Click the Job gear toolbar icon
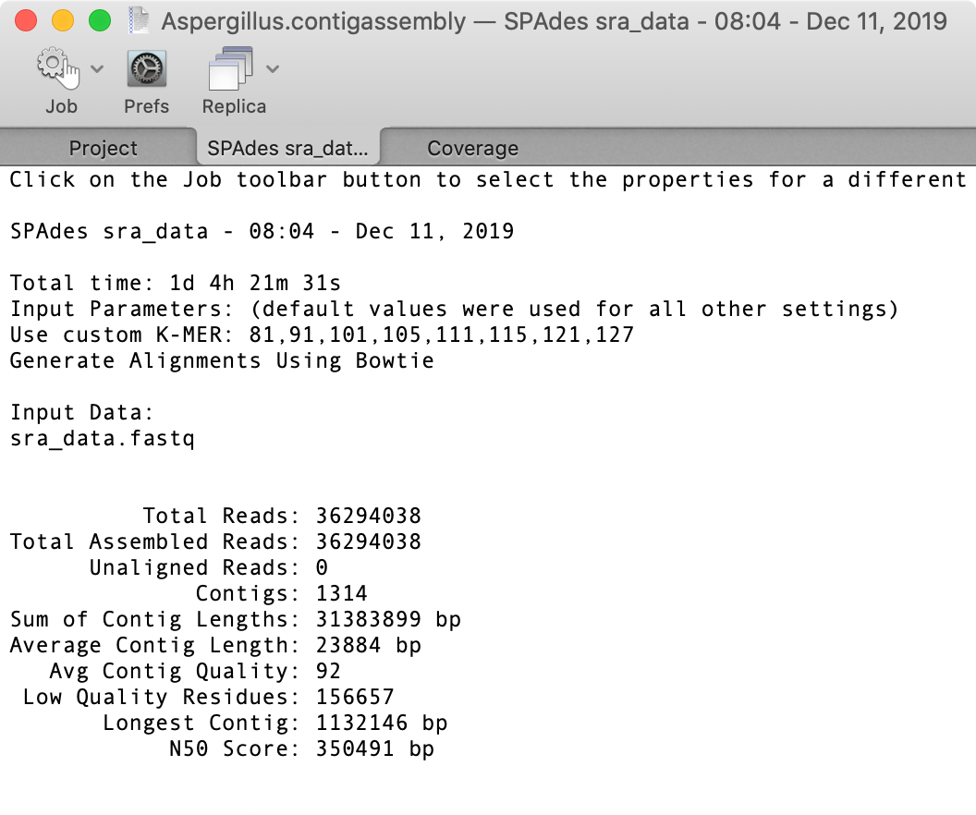 [x=59, y=67]
